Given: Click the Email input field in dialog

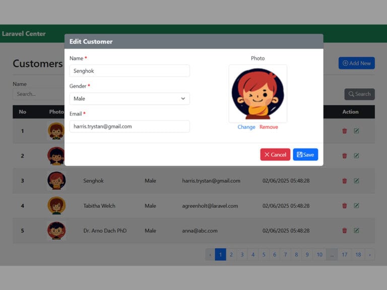Looking at the screenshot, I should click(x=130, y=126).
